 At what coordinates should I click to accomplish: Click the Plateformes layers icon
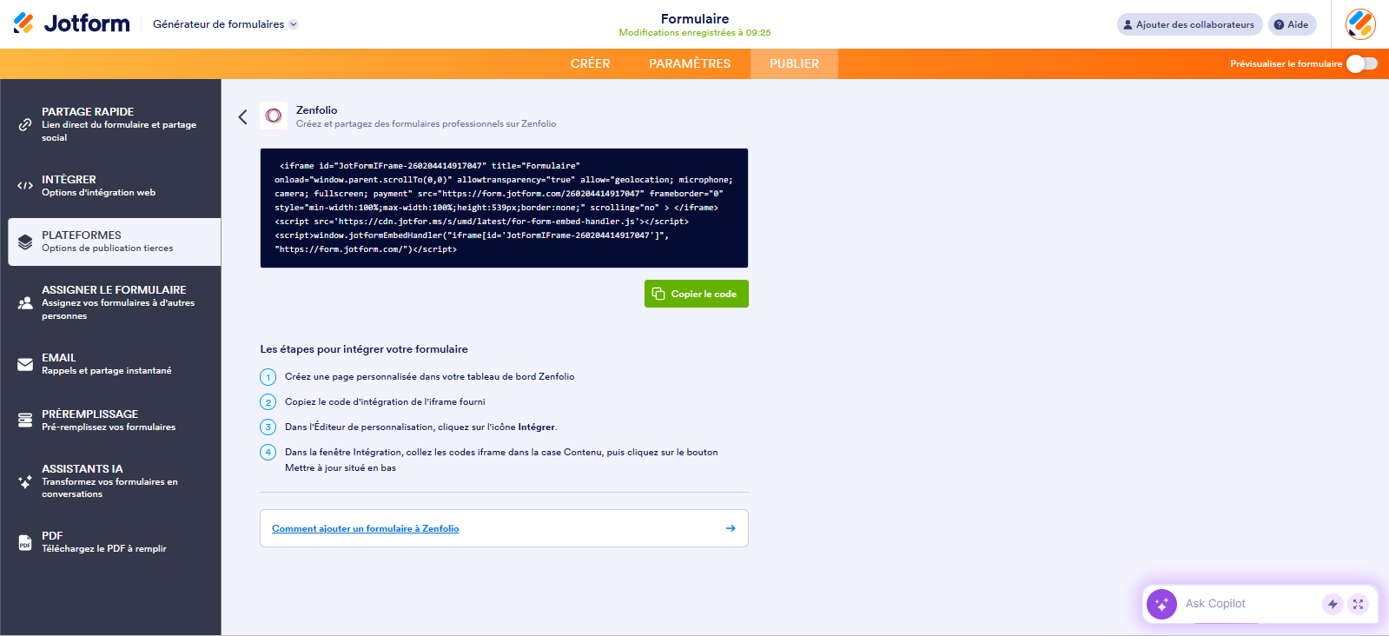pos(25,242)
